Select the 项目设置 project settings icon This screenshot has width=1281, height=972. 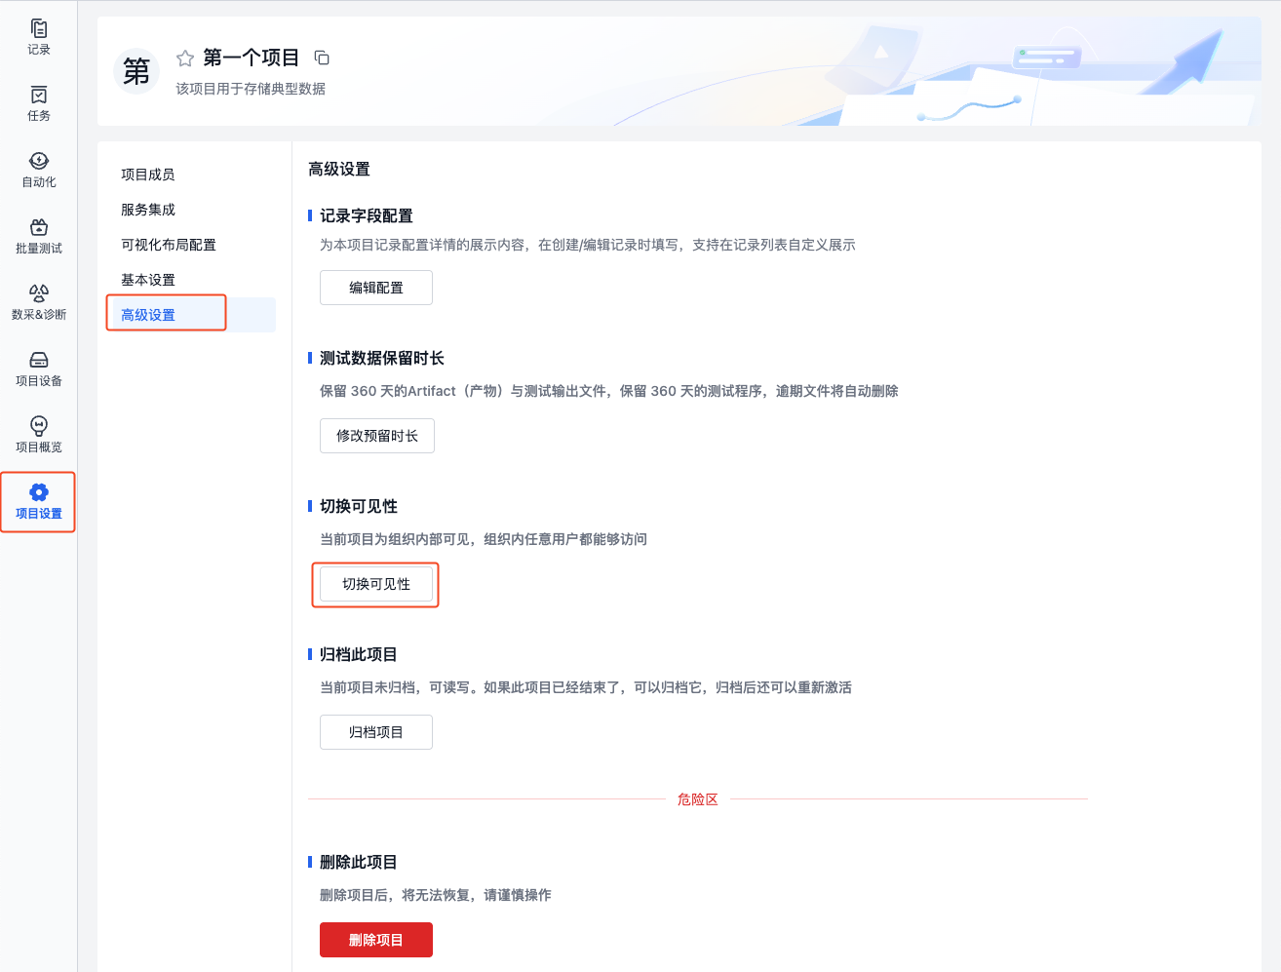tap(39, 500)
